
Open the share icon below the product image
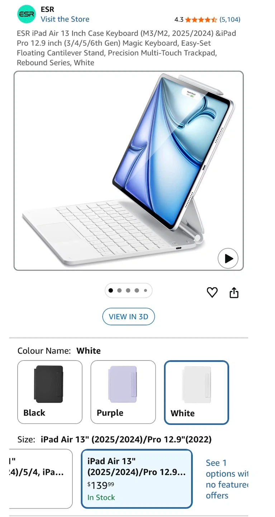234,293
